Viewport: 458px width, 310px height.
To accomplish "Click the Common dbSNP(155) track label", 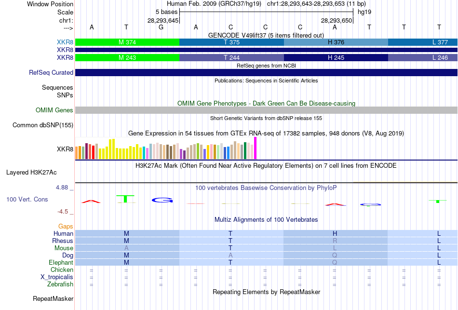I will click(x=42, y=125).
